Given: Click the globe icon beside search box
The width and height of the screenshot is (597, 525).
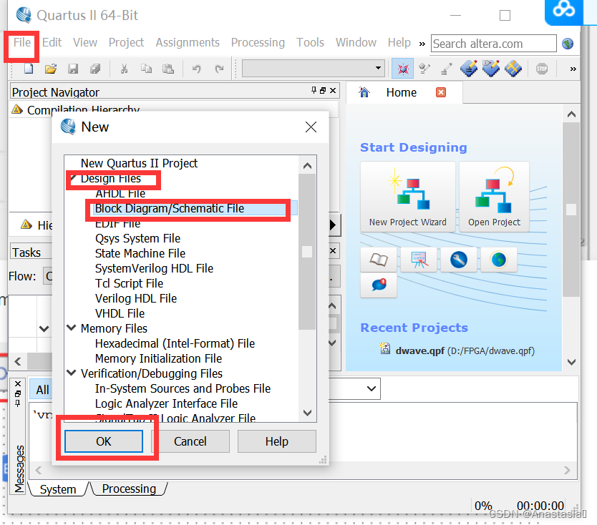Looking at the screenshot, I should [568, 44].
